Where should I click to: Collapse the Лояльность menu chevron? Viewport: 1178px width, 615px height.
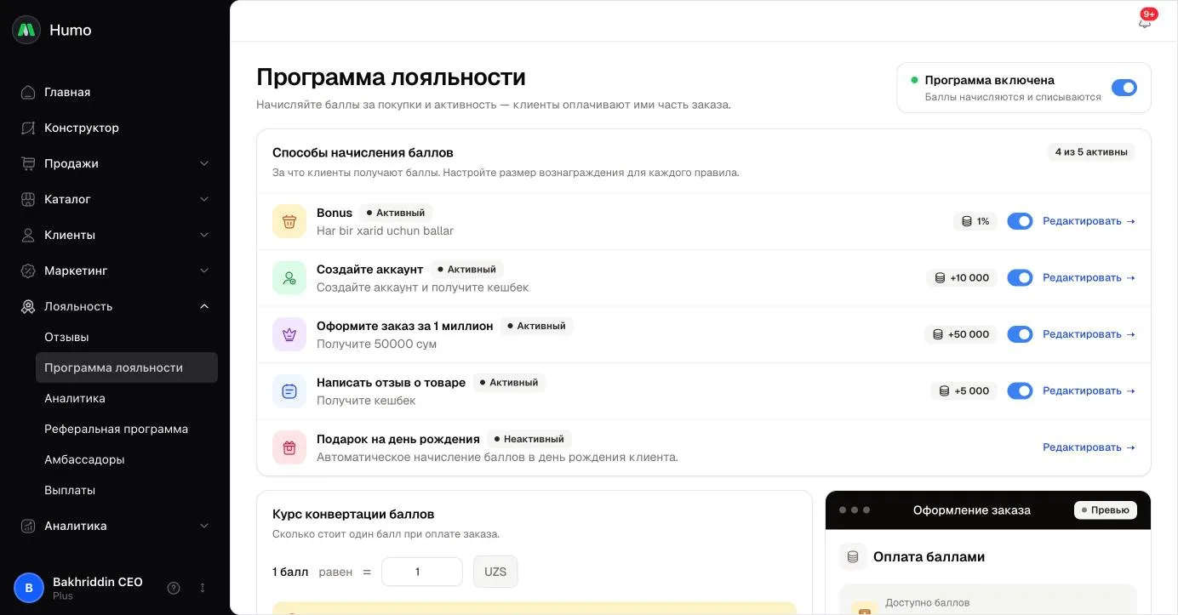pyautogui.click(x=204, y=306)
